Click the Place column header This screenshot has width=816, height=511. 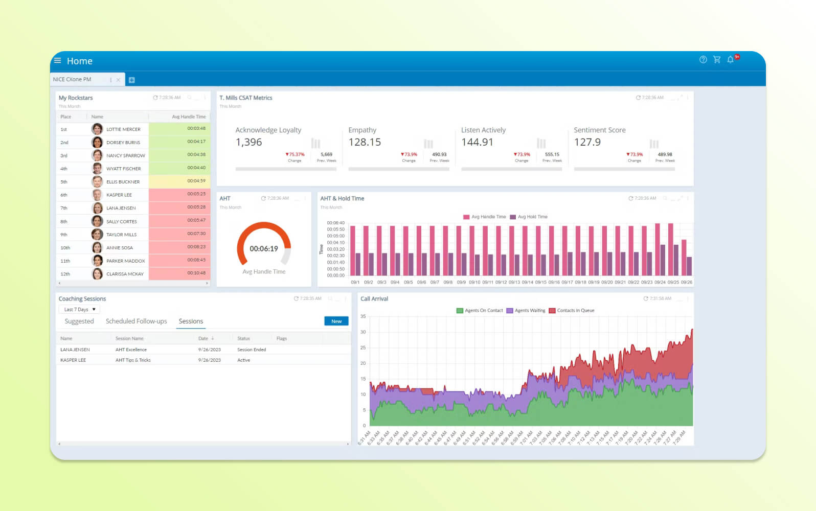pos(66,117)
